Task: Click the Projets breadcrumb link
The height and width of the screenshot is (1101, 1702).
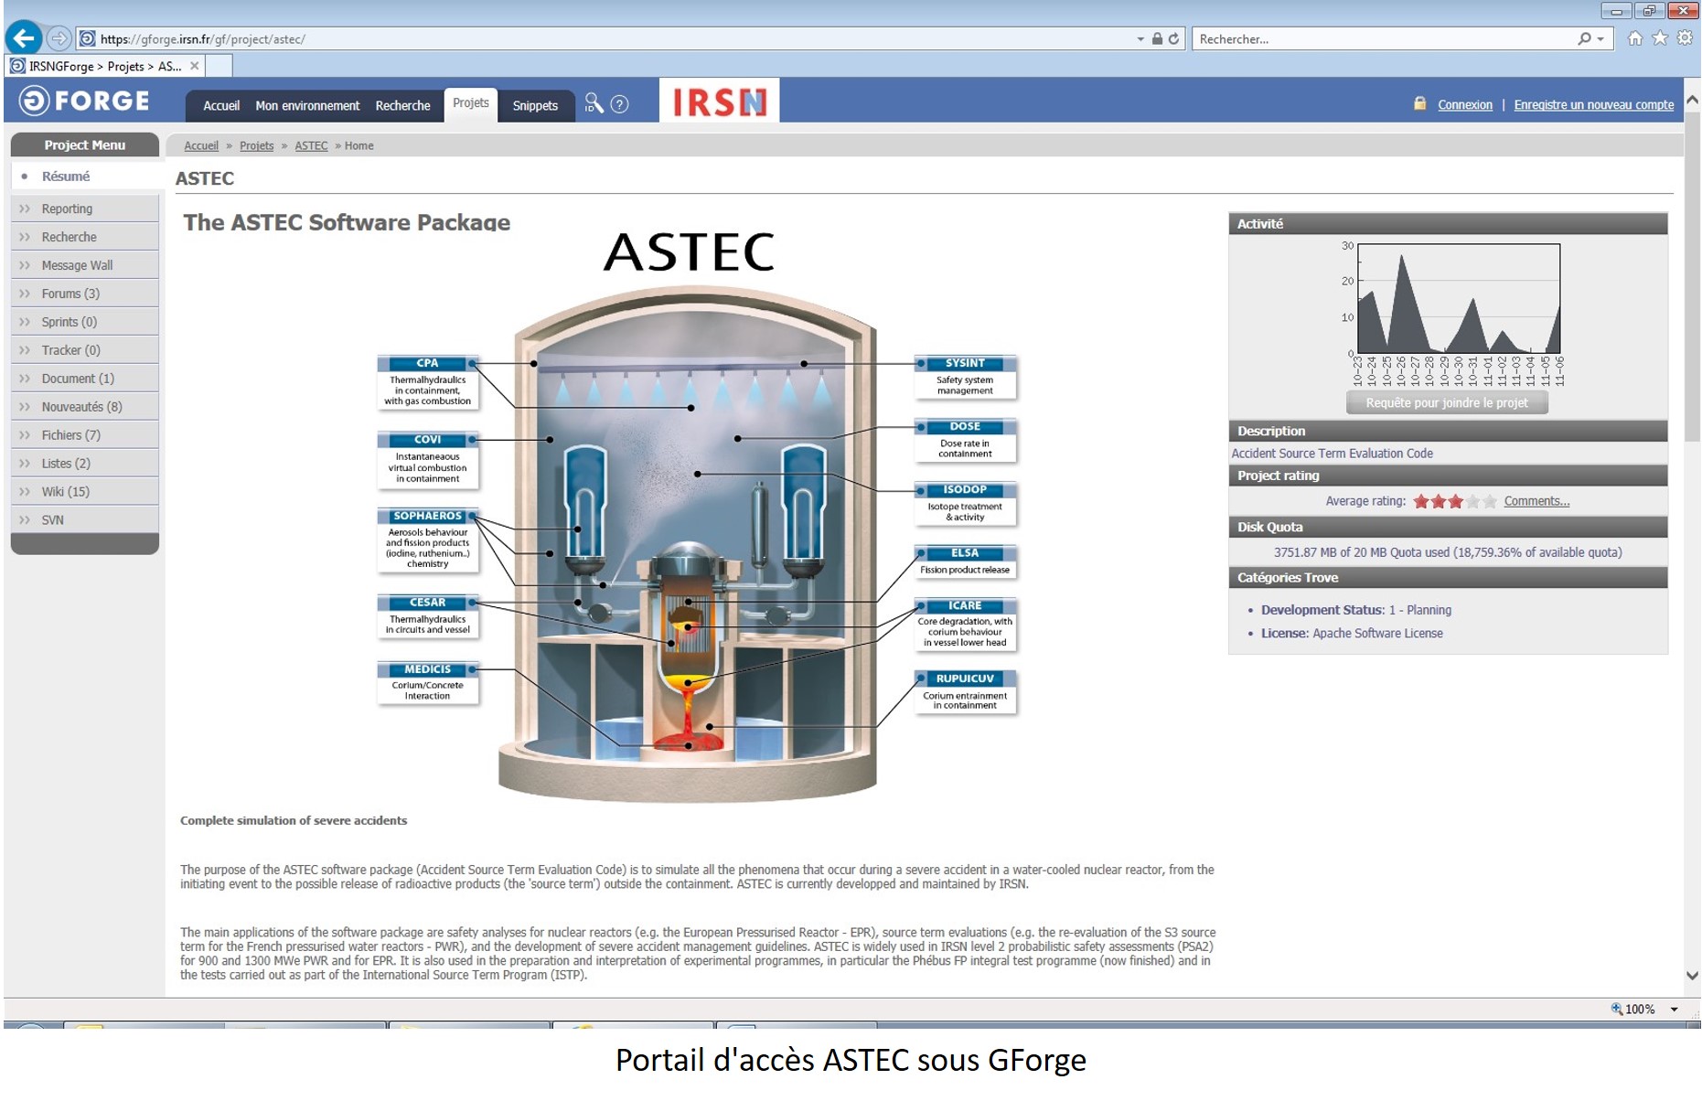Action: 256,145
